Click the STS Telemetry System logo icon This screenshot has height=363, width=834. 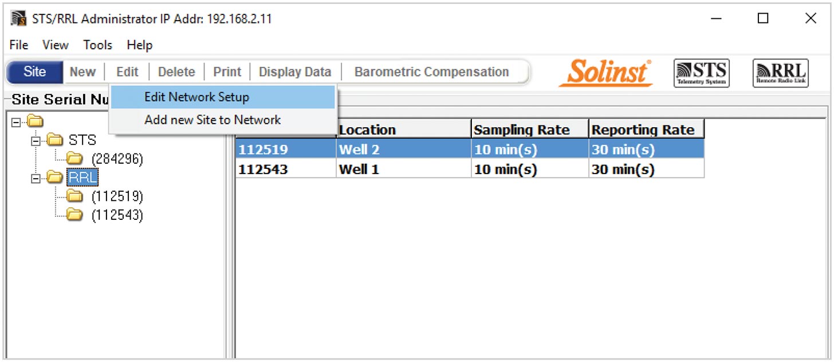click(x=701, y=73)
